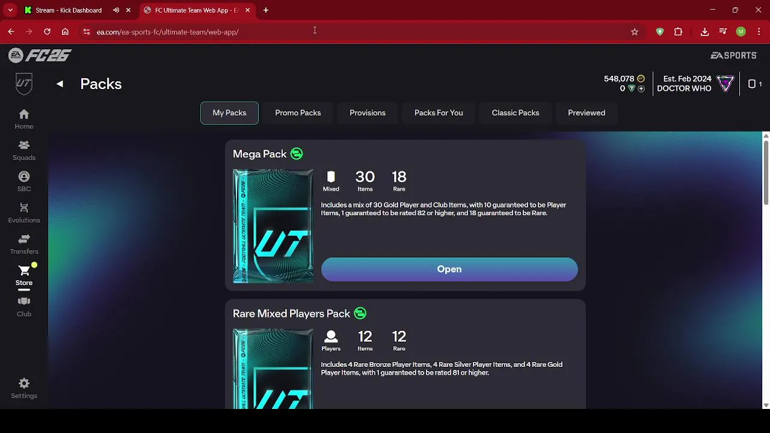
Task: Open browser media controls
Action: coord(723,32)
